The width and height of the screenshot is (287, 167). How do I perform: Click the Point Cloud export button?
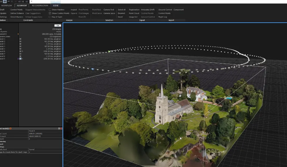(134, 13)
